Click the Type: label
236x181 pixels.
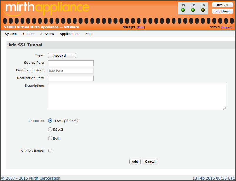point(40,55)
